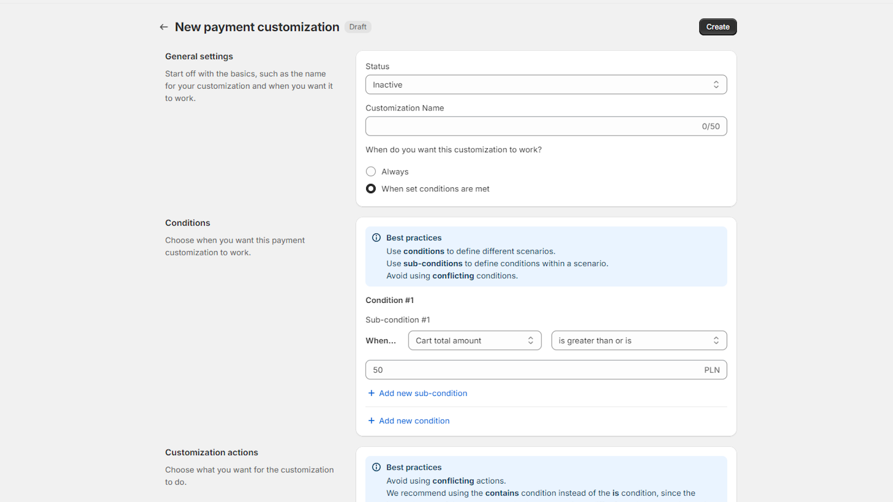Click the info icon in Customization actions Best practices

(376, 467)
